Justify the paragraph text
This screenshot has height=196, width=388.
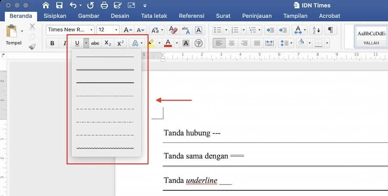(x=257, y=43)
